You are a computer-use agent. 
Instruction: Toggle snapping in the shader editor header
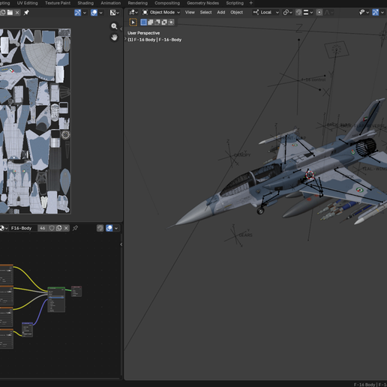(100, 228)
